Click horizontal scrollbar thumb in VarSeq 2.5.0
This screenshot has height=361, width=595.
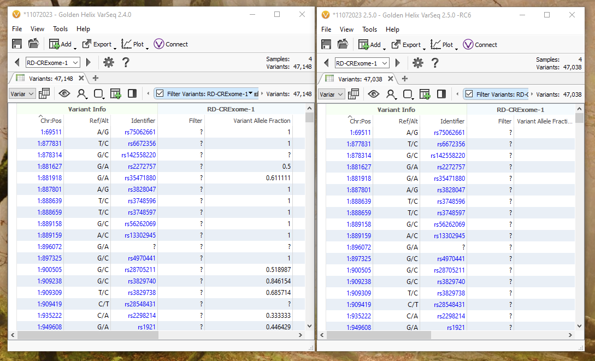click(379, 335)
